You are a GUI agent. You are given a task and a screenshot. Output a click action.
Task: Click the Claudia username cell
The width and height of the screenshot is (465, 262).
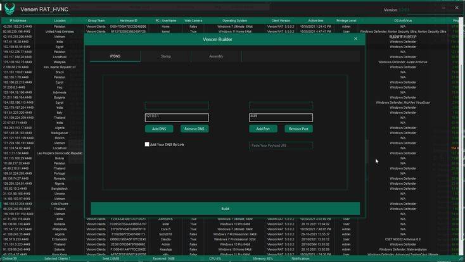[x=165, y=239]
